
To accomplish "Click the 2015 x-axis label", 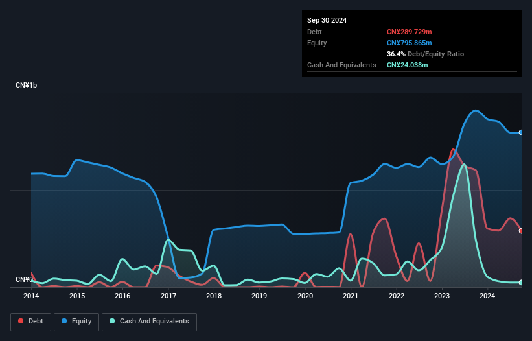I will coord(77,296).
